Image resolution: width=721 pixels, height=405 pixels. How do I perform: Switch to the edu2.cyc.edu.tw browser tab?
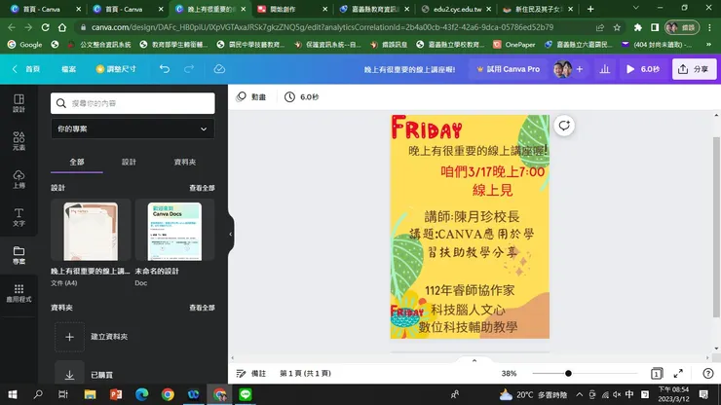456,9
